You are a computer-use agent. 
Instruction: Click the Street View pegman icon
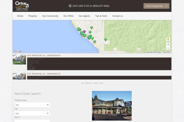click(x=168, y=39)
